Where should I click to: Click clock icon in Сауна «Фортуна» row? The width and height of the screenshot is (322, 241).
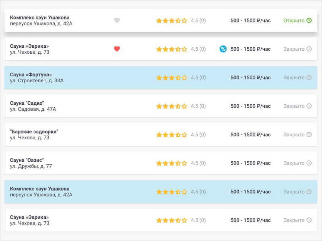[x=309, y=77]
